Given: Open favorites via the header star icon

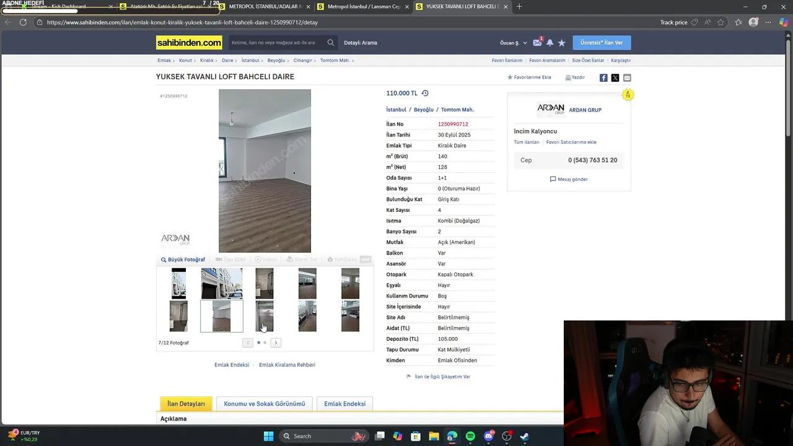Looking at the screenshot, I should coord(561,43).
